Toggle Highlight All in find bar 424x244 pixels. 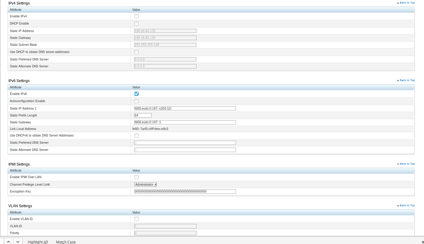tap(38, 242)
